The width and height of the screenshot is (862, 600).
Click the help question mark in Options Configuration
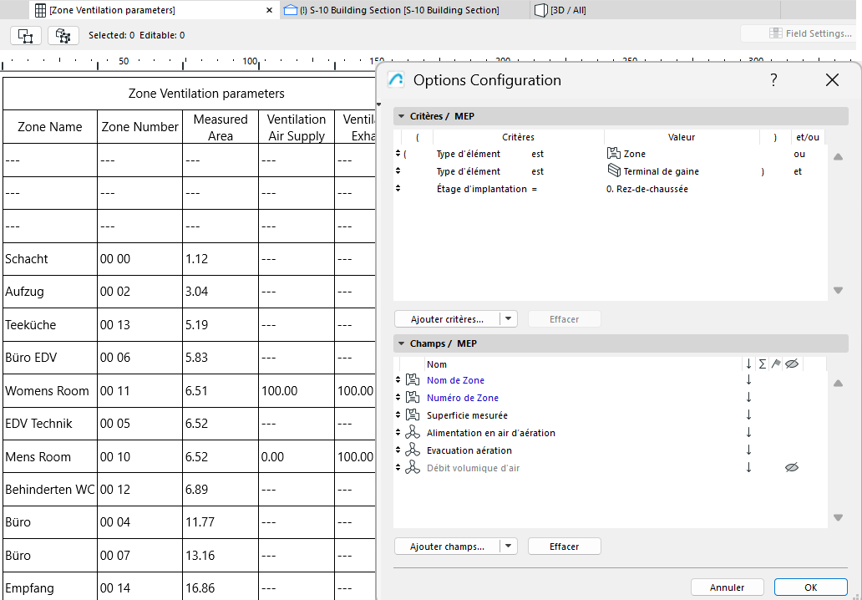click(773, 80)
